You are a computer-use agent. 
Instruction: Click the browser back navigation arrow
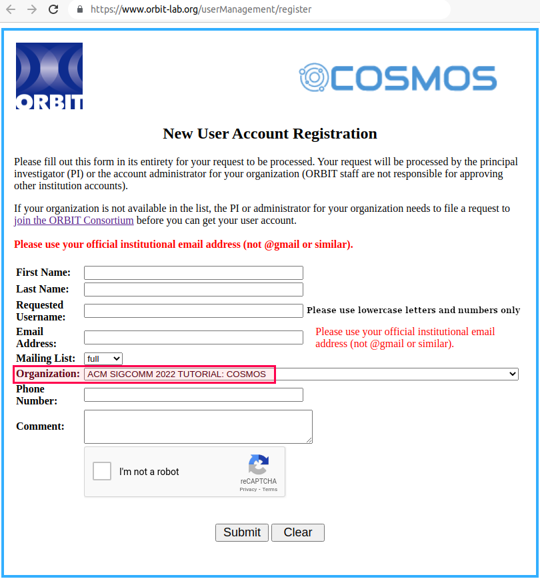(x=11, y=9)
